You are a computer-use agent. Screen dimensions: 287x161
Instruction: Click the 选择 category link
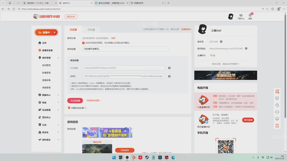[113, 38]
